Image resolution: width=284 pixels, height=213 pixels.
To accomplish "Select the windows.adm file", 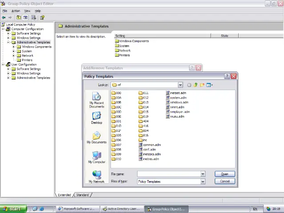I will [177, 103].
